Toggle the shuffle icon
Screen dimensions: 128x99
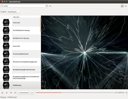coord(11,93)
